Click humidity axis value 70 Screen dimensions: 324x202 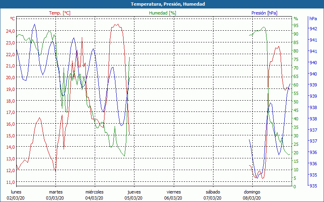296,68
